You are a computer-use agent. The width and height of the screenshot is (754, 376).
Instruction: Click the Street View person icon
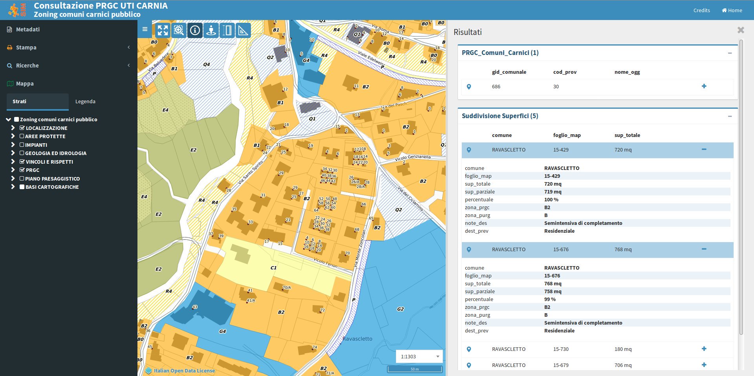[211, 30]
